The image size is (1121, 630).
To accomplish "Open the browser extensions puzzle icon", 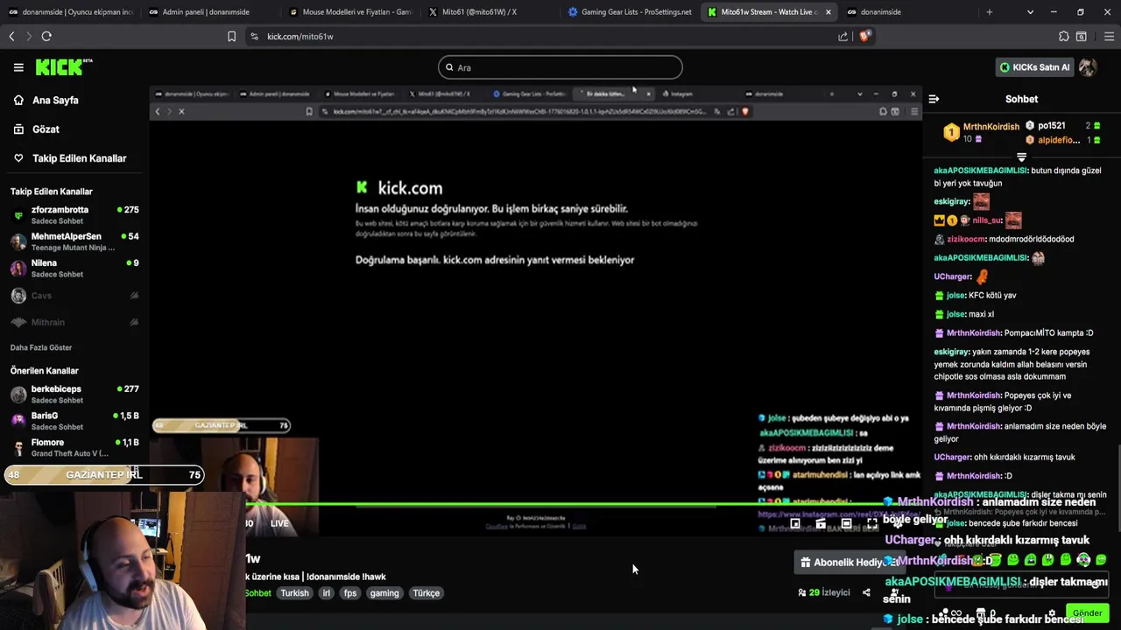I will (x=1063, y=36).
